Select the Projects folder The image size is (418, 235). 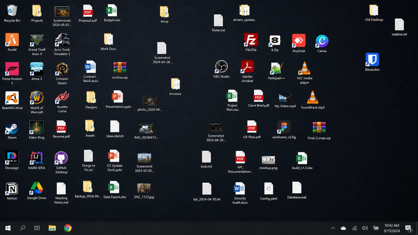[37, 11]
